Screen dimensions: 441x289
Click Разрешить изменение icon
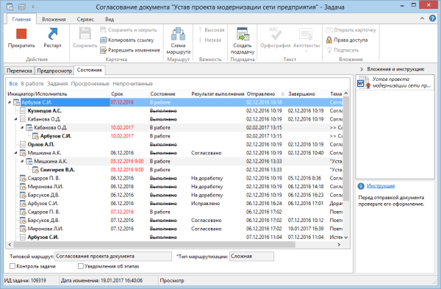click(x=103, y=50)
